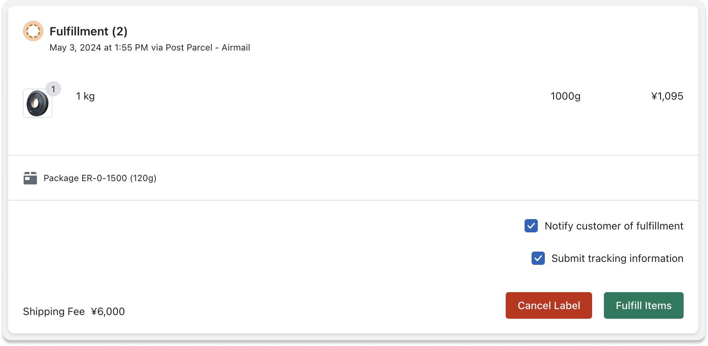Click the 1000g item weight
This screenshot has width=708, height=346.
[x=565, y=96]
